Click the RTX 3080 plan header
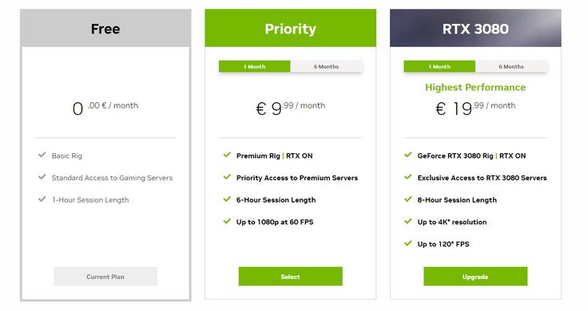 point(475,28)
